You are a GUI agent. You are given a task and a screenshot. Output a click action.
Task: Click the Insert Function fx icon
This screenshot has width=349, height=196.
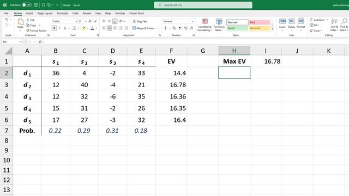point(40,42)
